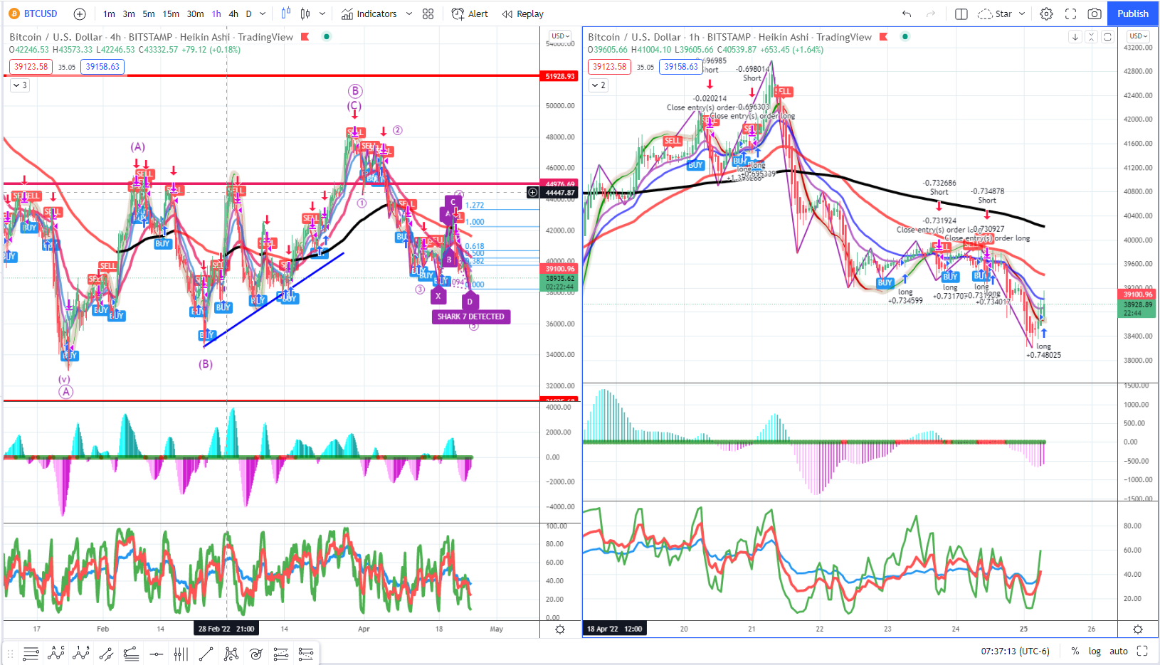Maximize the right chart pane
Image resolution: width=1160 pixels, height=665 pixels.
(1107, 37)
